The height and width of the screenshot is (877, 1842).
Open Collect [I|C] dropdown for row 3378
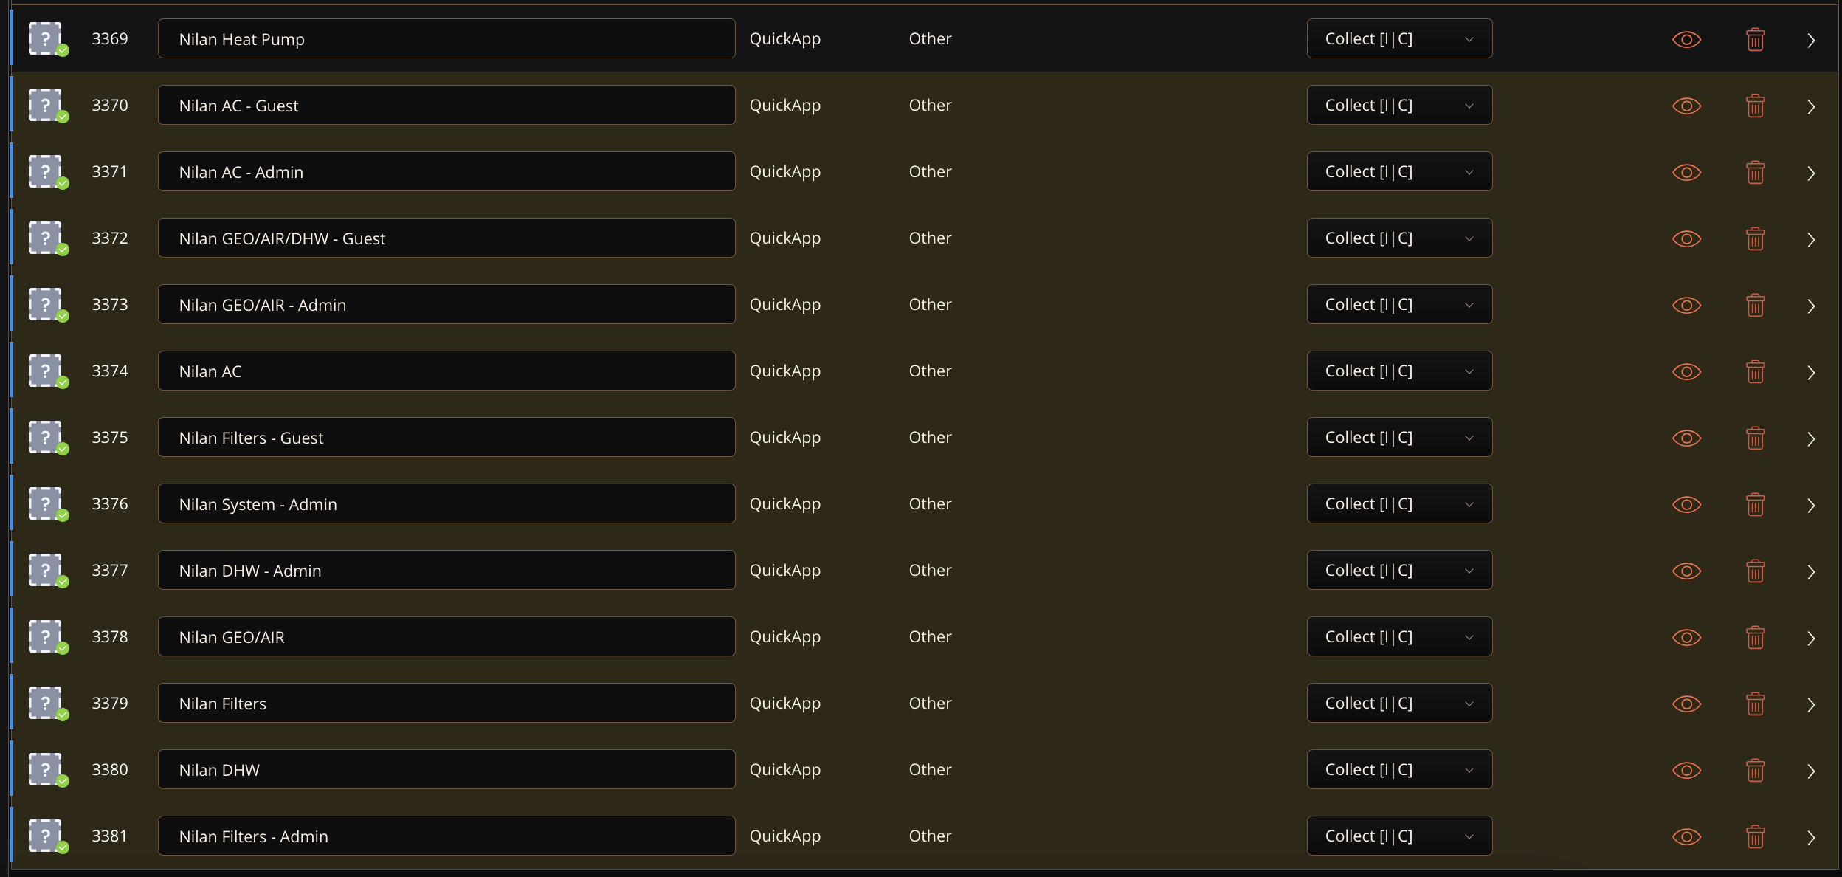point(1399,636)
